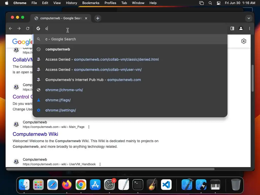This screenshot has width=260, height=195.
Task: Open Control Center in menu bar
Action: point(219,3)
